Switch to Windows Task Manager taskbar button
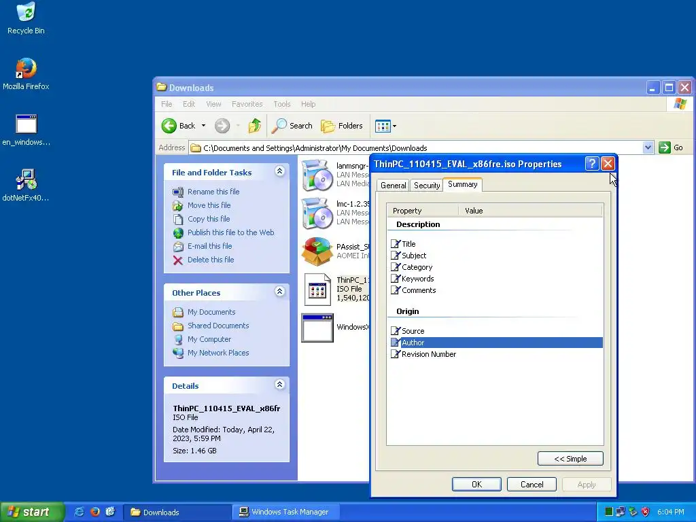The image size is (696, 522). pos(285,512)
